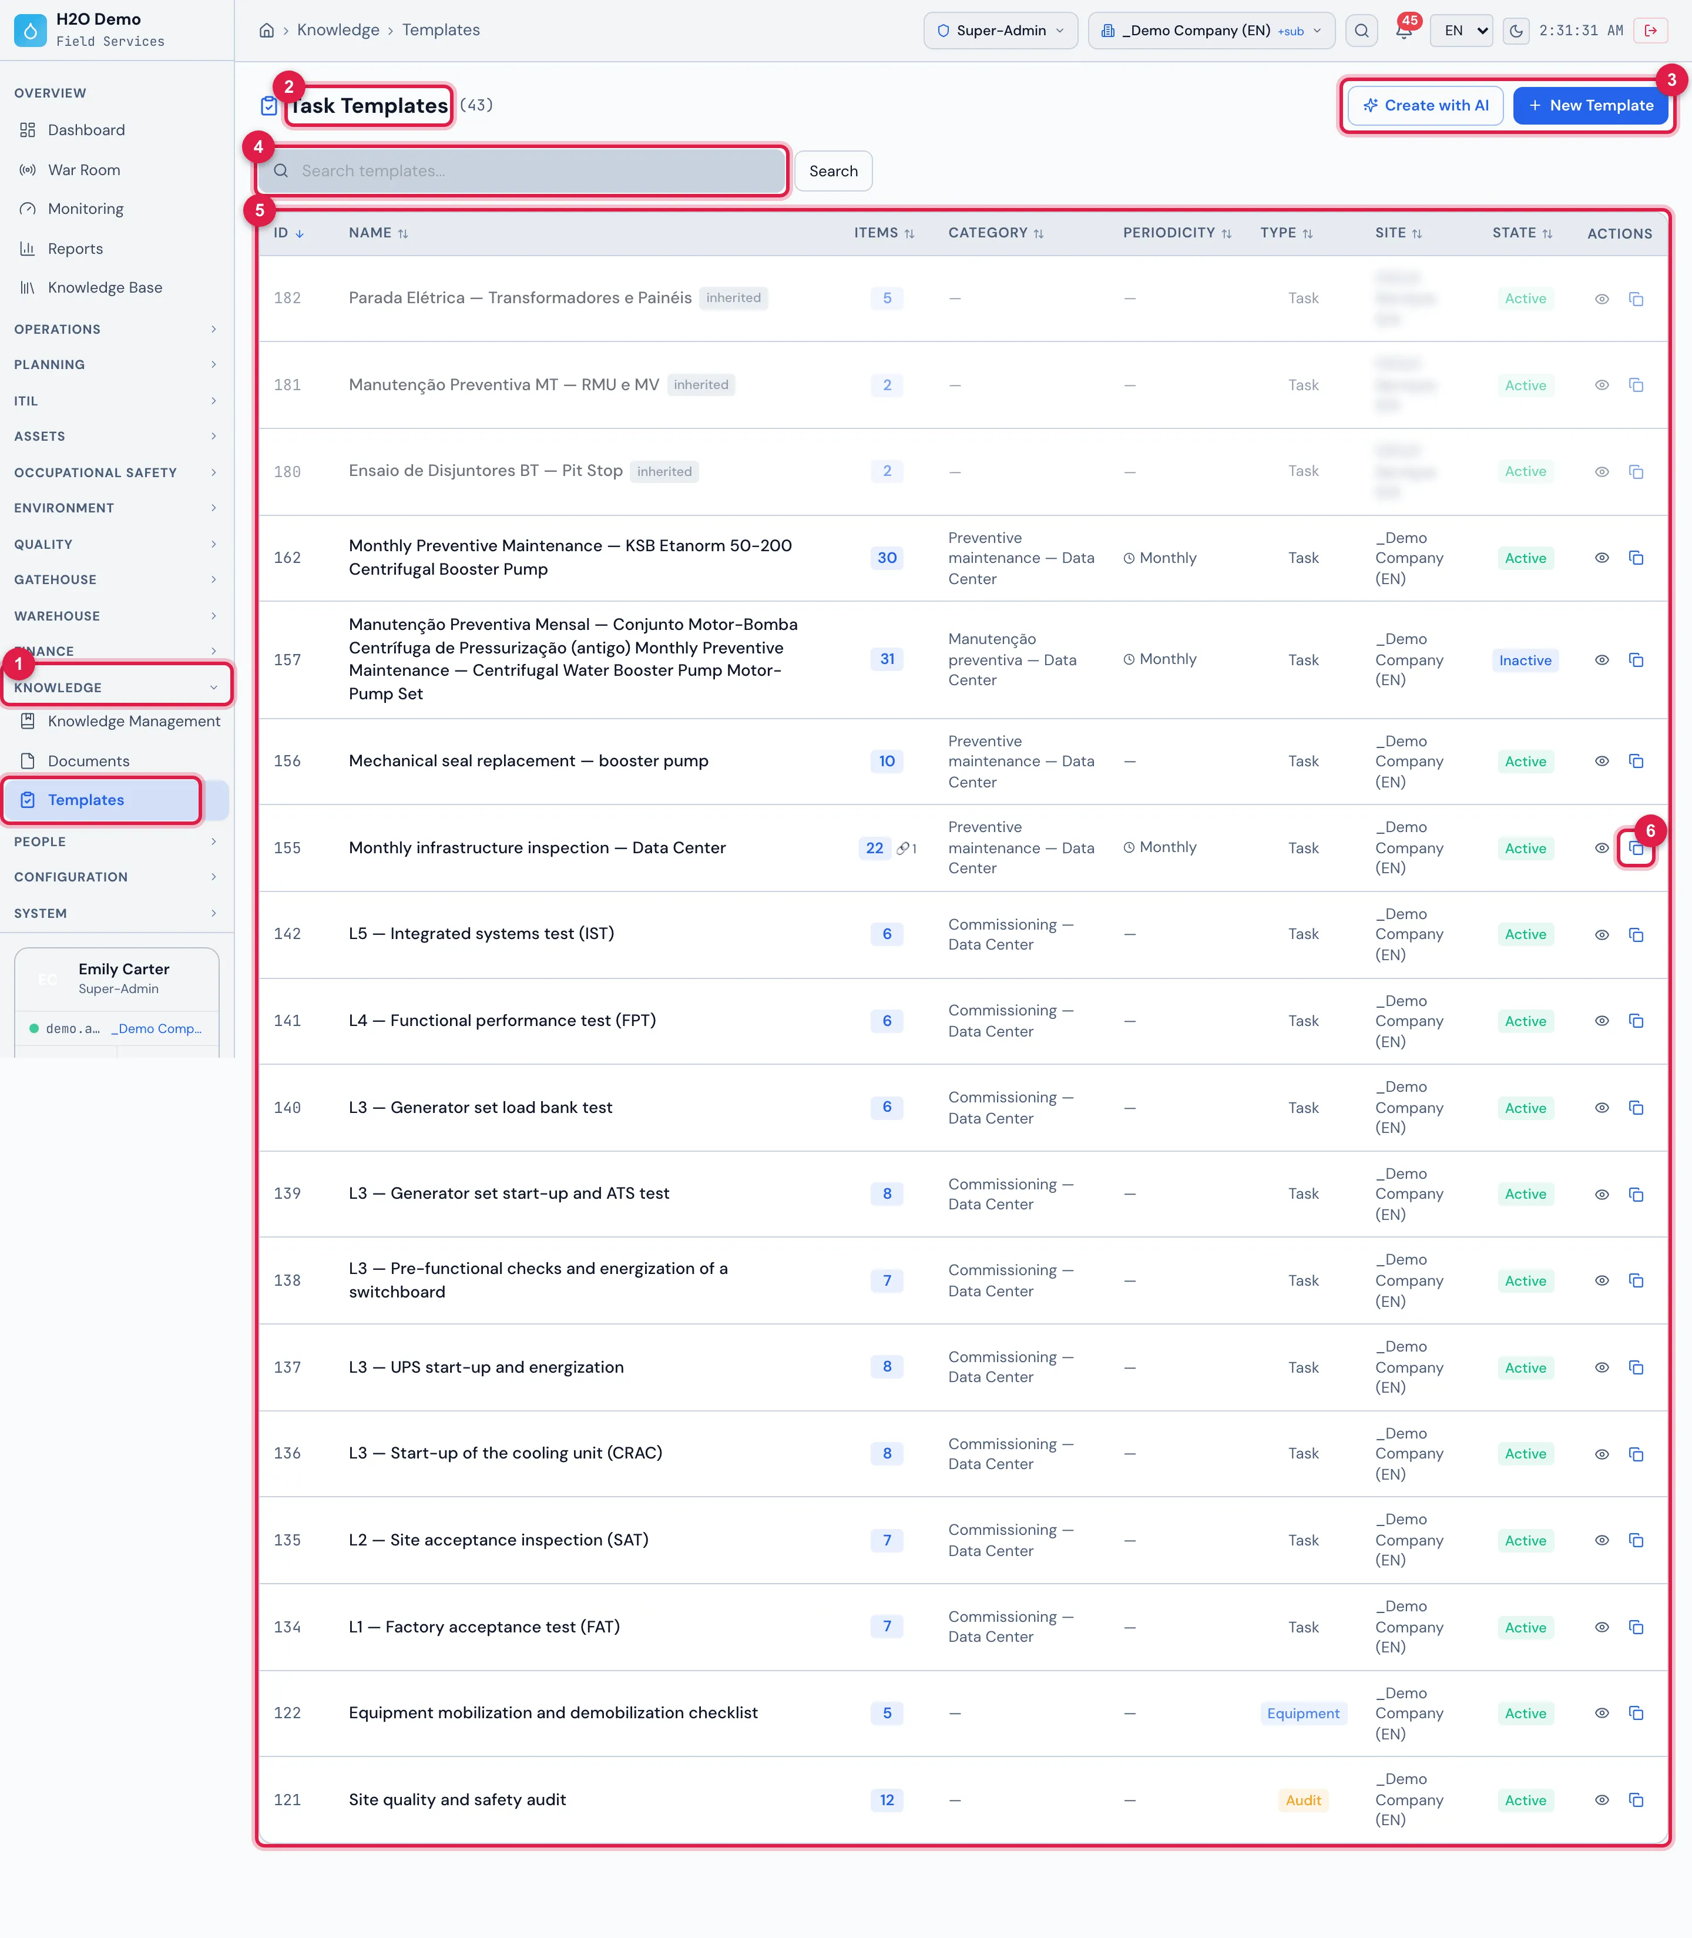This screenshot has height=1938, width=1692.
Task: Open global search magnifier in header
Action: pos(1361,30)
